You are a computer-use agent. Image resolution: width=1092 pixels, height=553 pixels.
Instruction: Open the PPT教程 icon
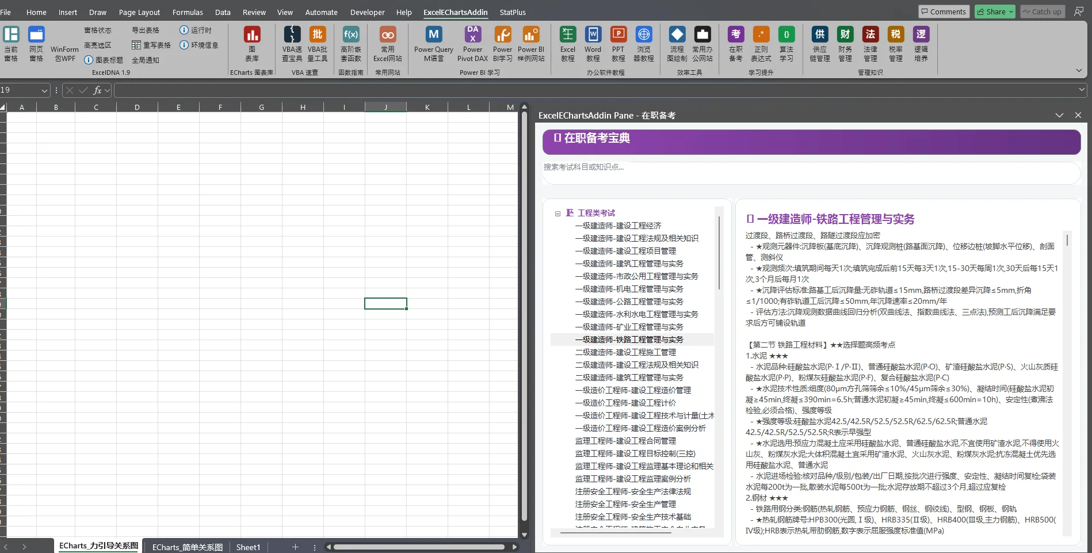[x=618, y=34]
